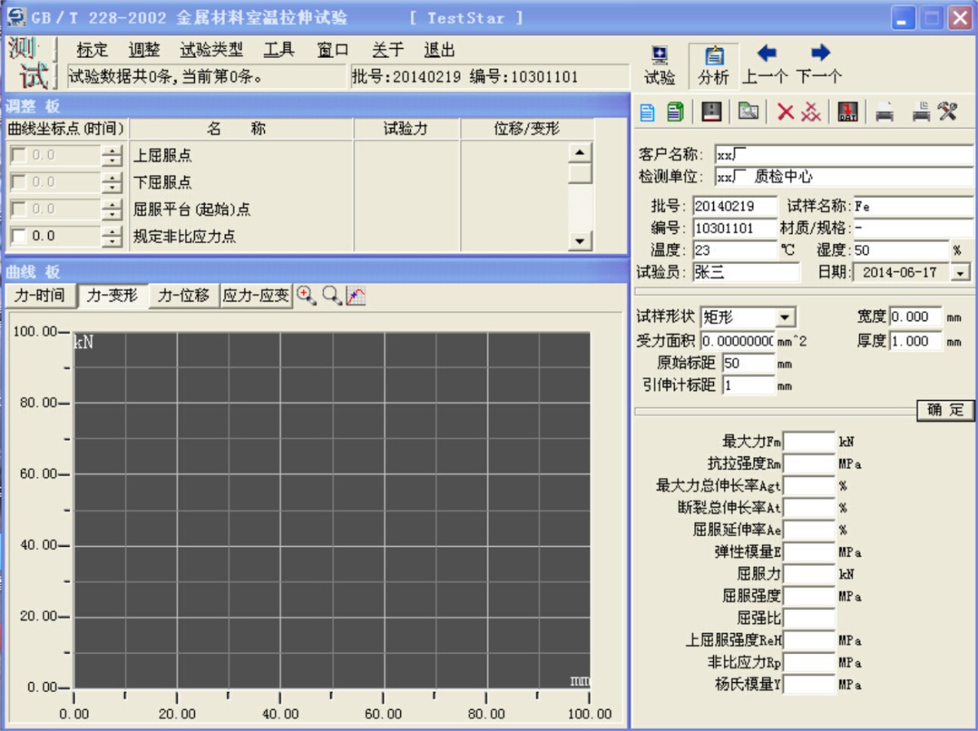The image size is (978, 731).
Task: Select the delete record X icon
Action: click(784, 110)
